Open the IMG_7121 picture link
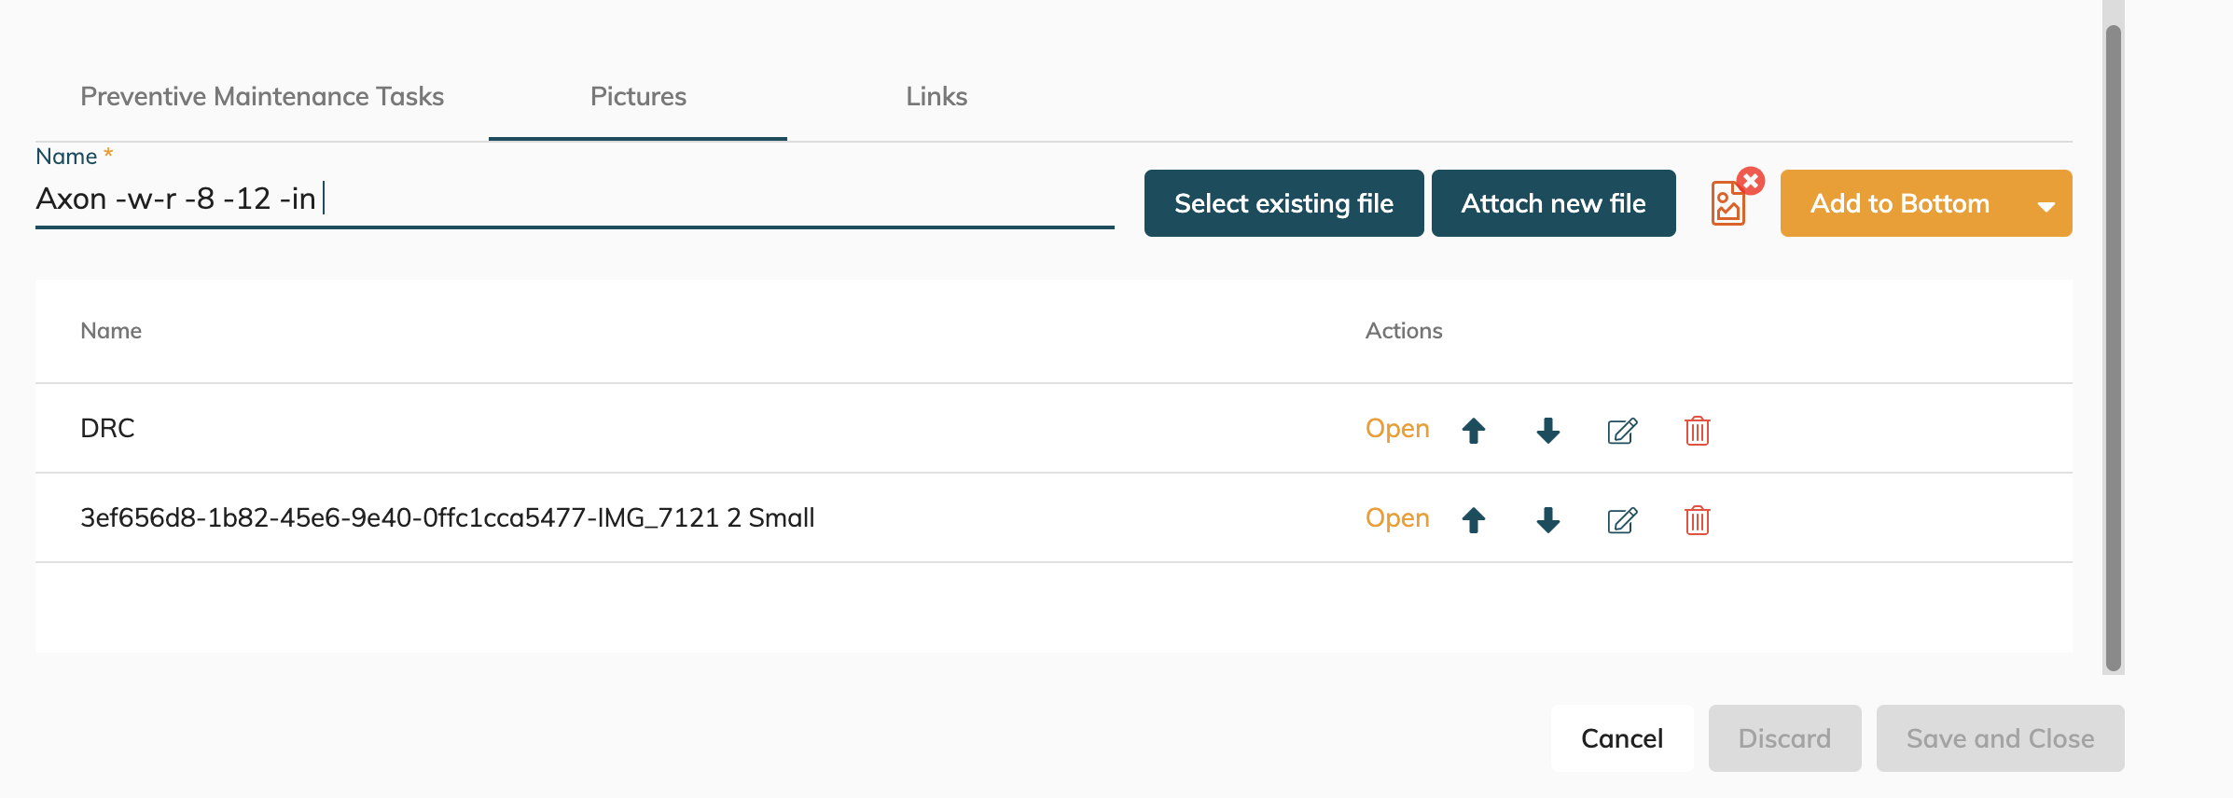 (x=1397, y=518)
